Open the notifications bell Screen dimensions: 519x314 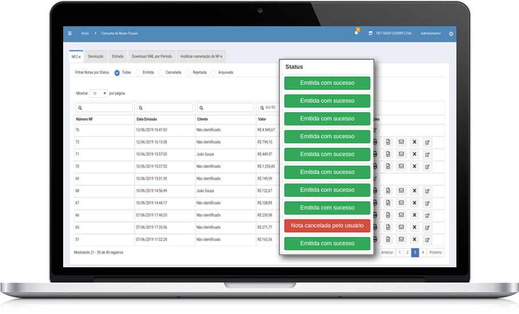pyautogui.click(x=356, y=33)
